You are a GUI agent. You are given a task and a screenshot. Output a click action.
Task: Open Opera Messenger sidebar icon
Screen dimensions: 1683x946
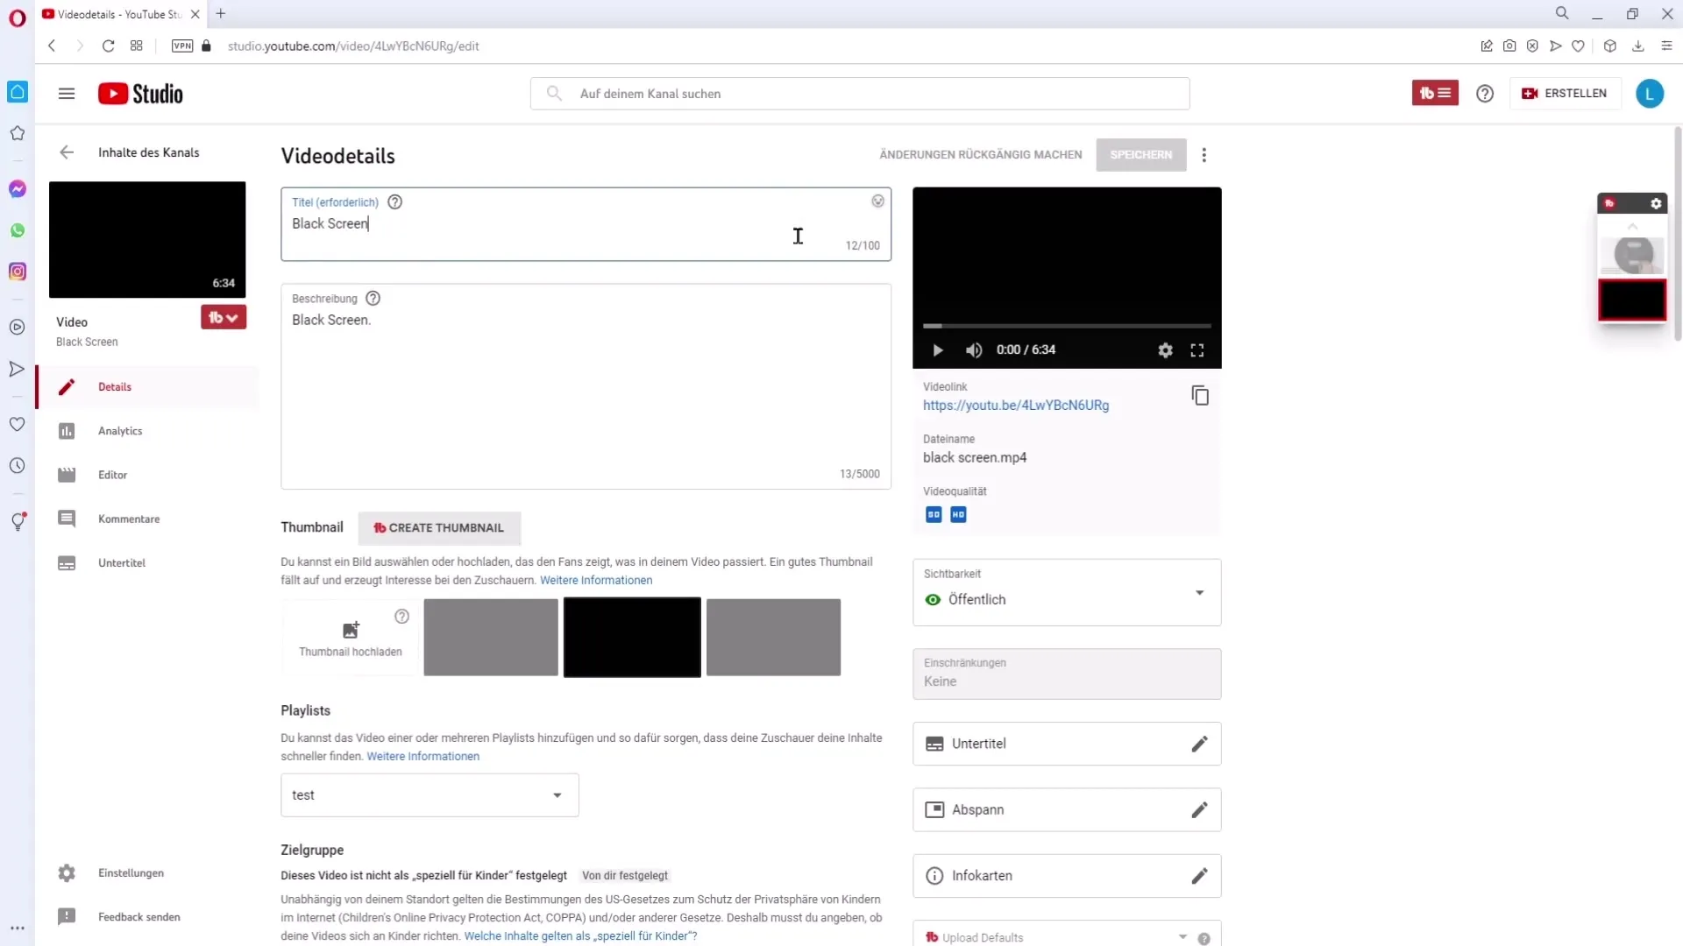18,189
